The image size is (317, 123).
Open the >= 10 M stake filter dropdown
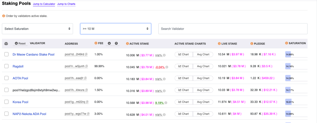coord(116,29)
